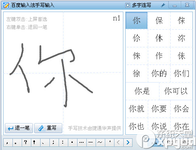The height and width of the screenshot is (150, 196).
Task: Choose candidate character 作
Action: click(159, 56)
